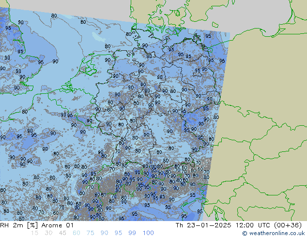The width and height of the screenshot is (307, 237).
Task: Click the legend value 75
Action: (x=91, y=233)
